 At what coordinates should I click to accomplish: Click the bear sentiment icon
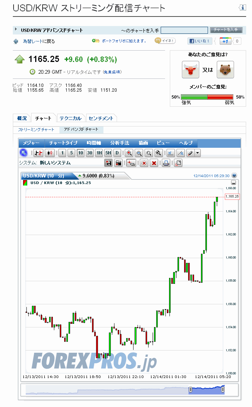pos(225,69)
